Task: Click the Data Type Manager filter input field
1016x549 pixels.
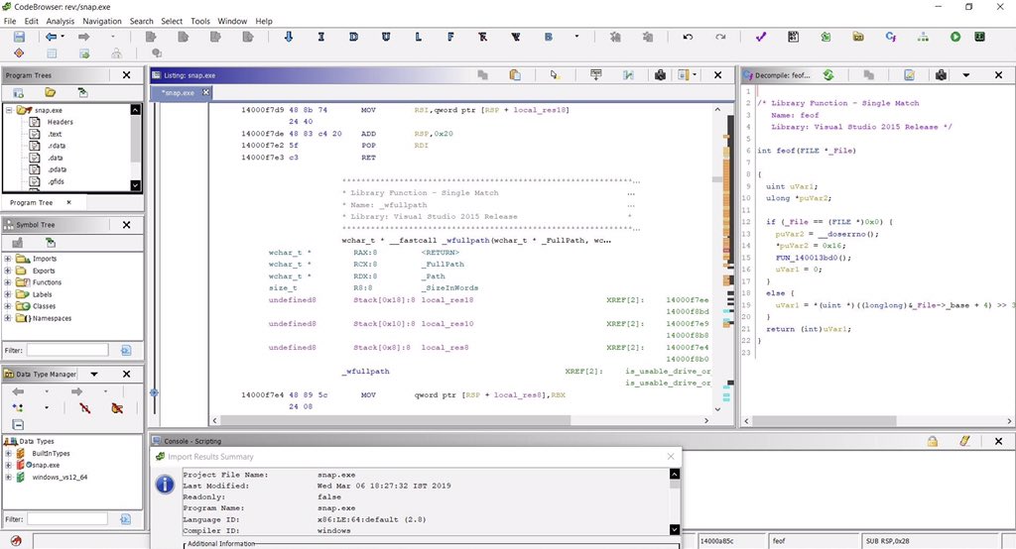Action: pos(67,518)
